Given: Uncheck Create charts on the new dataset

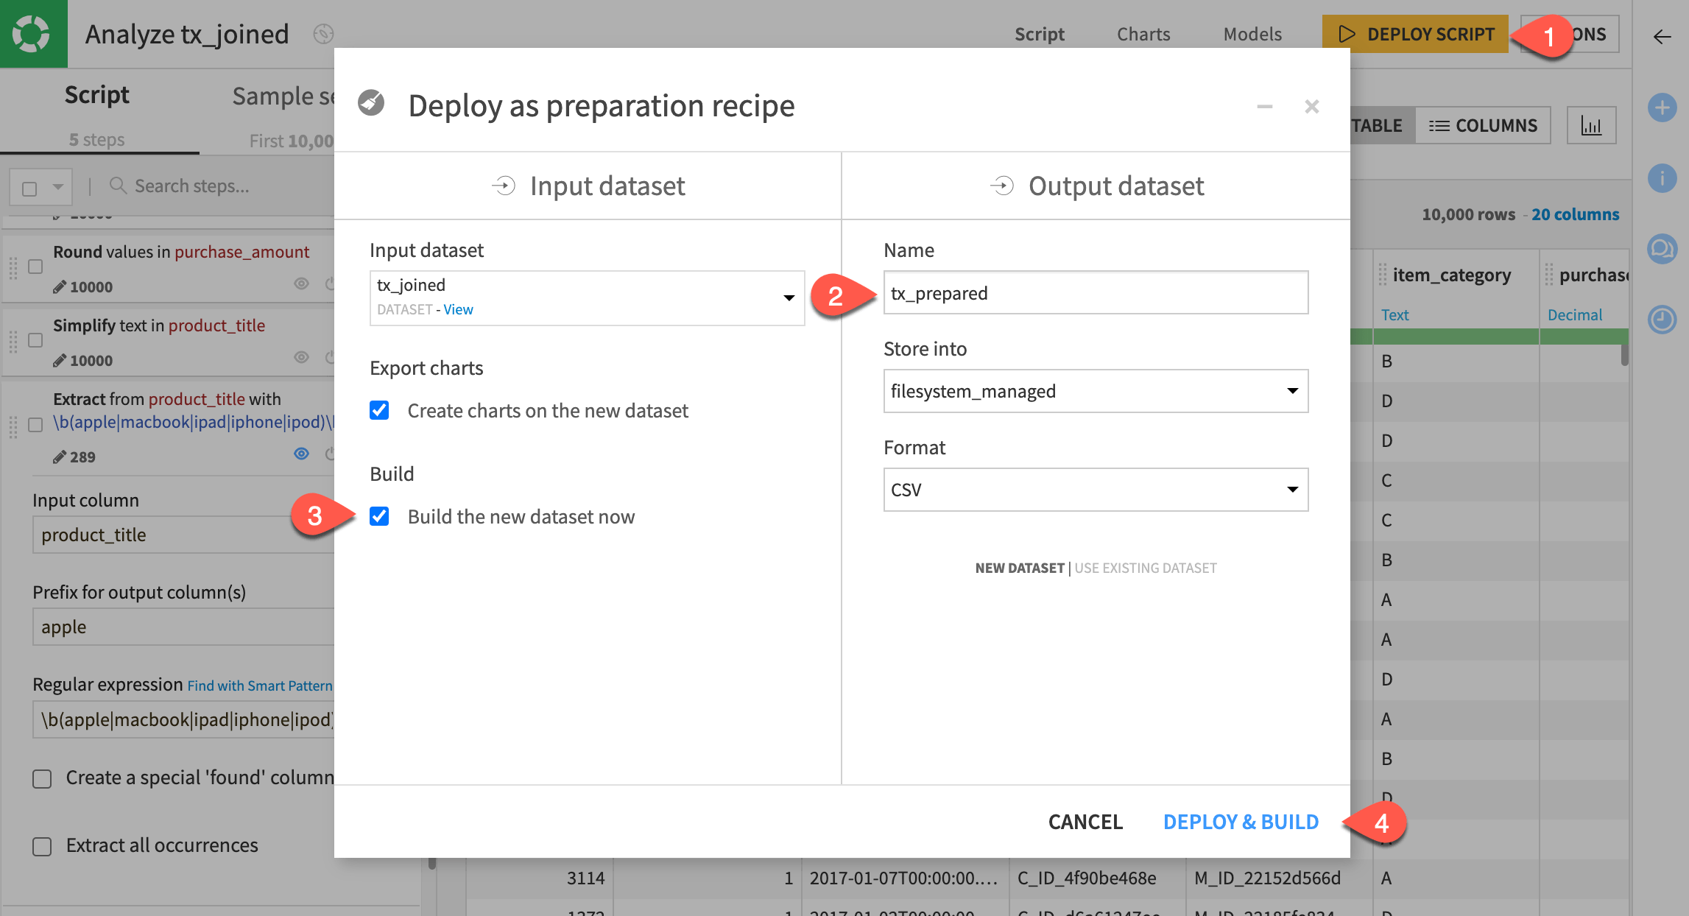Looking at the screenshot, I should tap(379, 410).
